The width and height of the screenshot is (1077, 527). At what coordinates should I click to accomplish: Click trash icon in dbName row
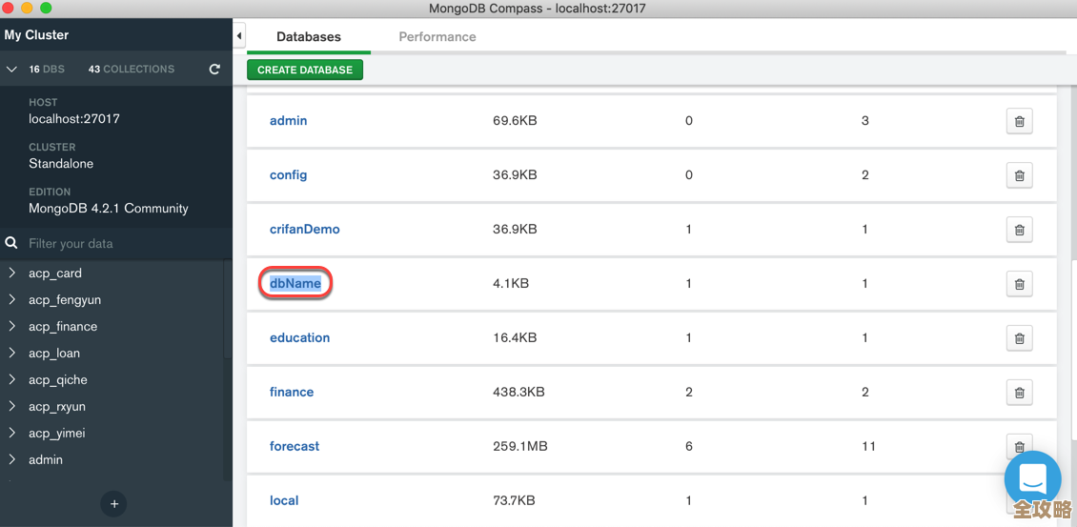point(1019,284)
